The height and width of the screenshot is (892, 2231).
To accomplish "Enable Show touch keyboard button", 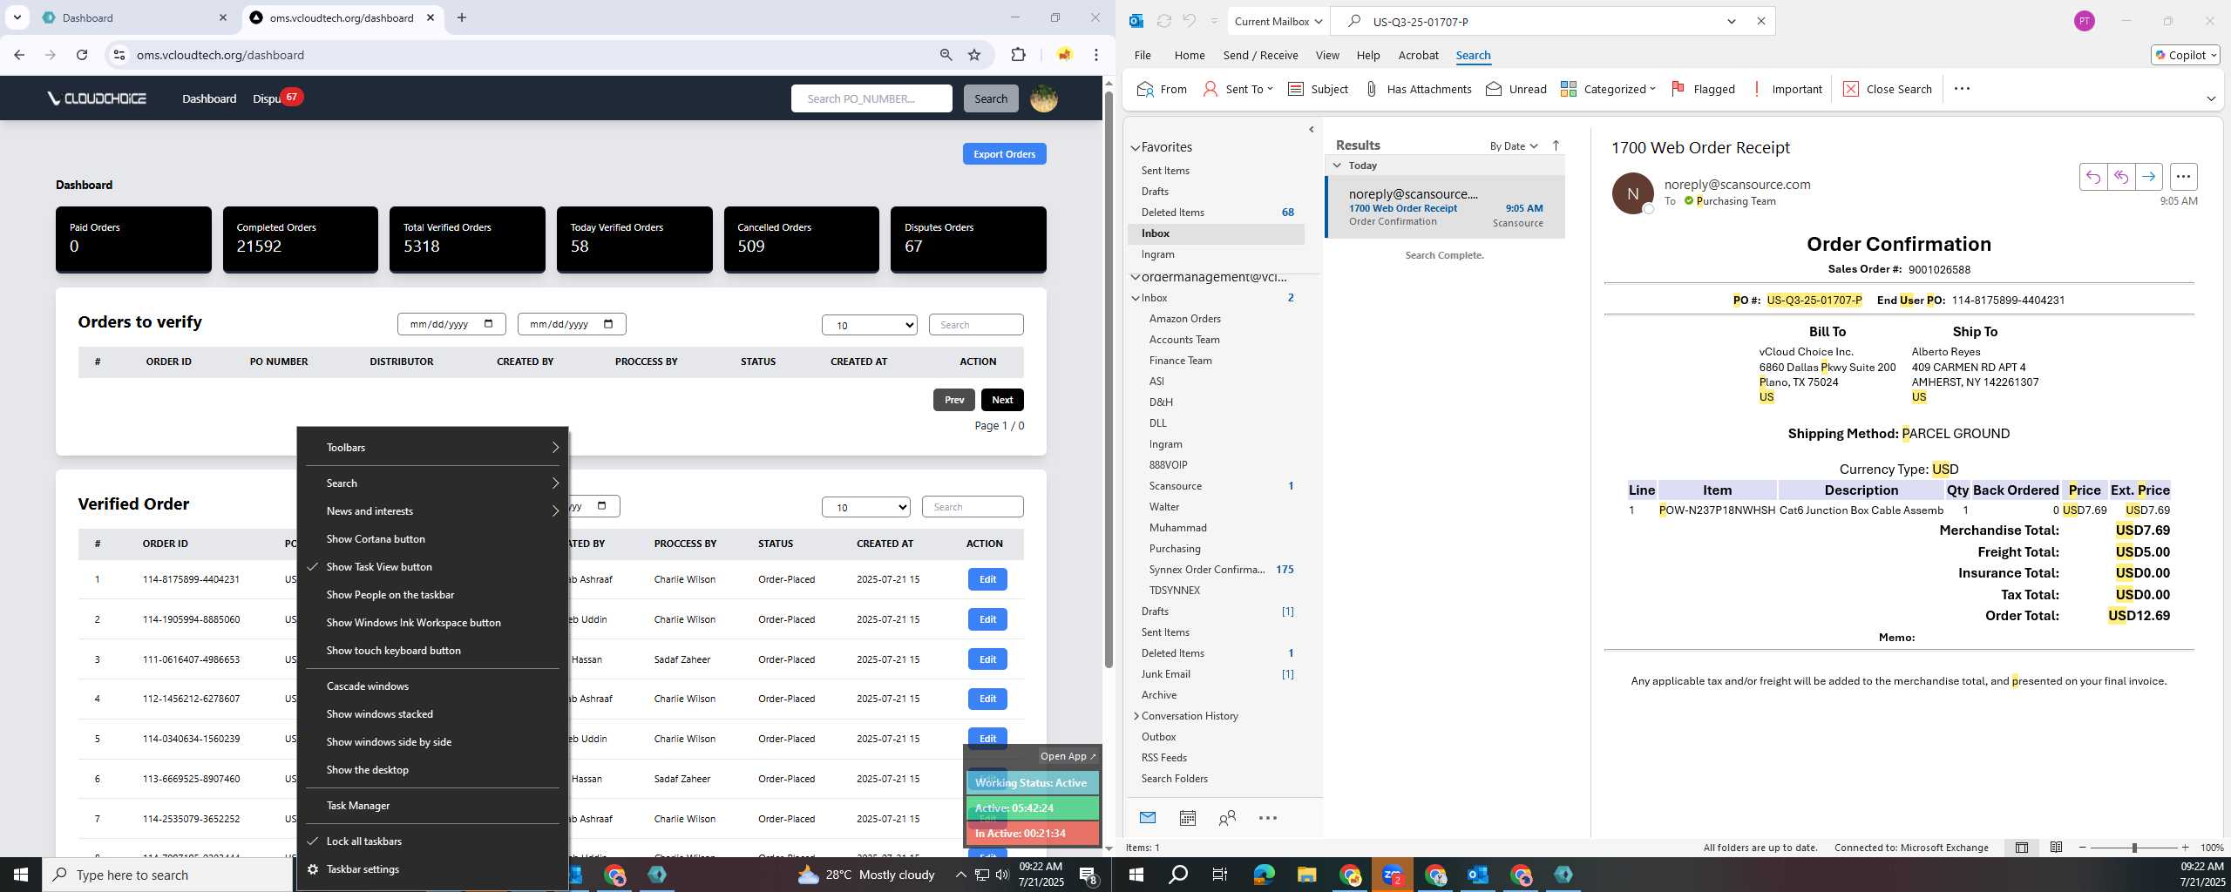I will pyautogui.click(x=432, y=650).
